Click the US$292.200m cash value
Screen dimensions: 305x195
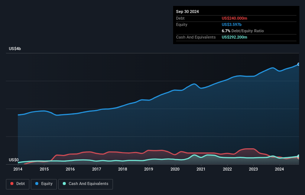pyautogui.click(x=234, y=37)
